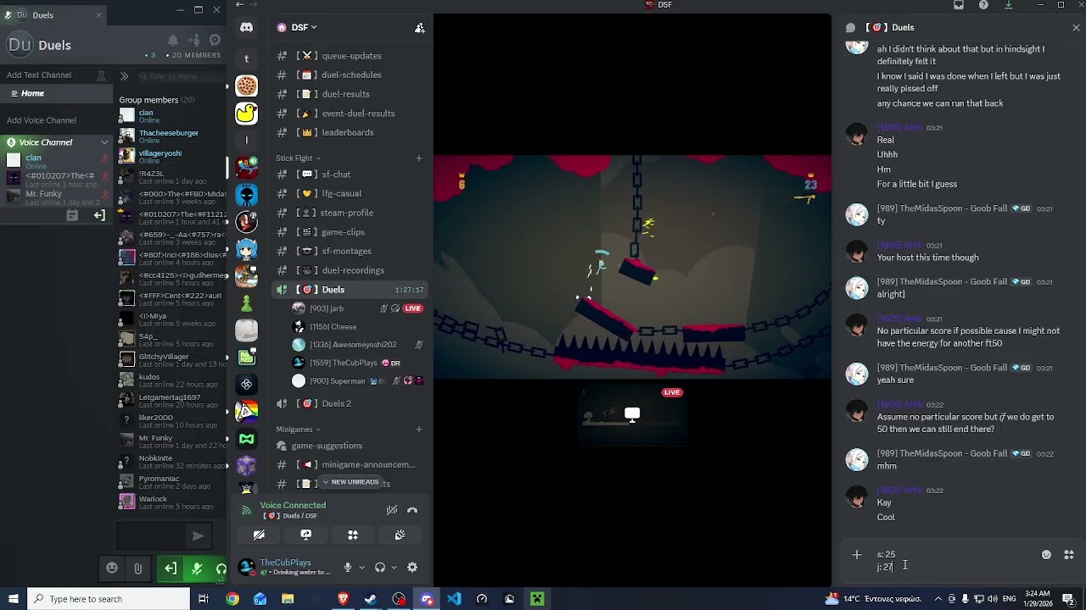Open Discord activities launcher button
This screenshot has width=1086, height=610.
353,535
